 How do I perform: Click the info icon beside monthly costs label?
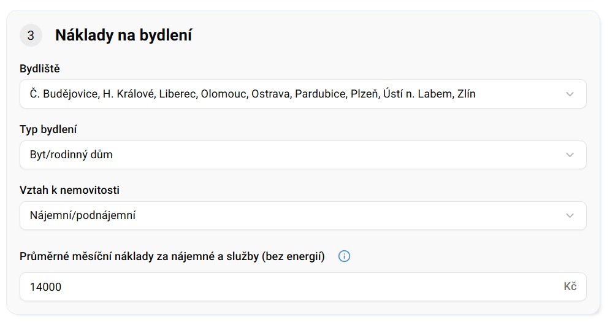pos(344,256)
